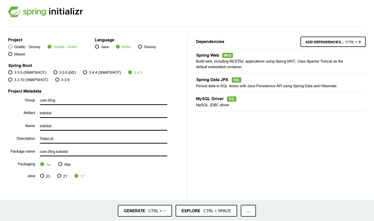
Task: Click the SQL badge next to Spring Data JPA
Action: [236, 80]
